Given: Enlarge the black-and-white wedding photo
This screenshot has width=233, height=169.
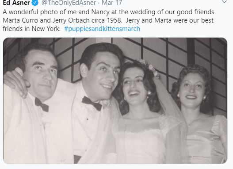Looking at the screenshot, I should 115,101.
